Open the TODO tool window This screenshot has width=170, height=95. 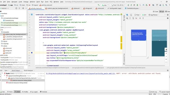coord(10,92)
